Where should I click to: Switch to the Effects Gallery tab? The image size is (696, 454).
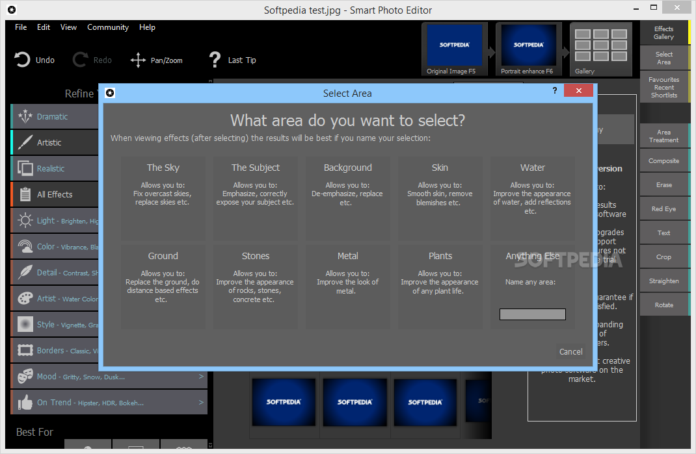pos(664,33)
